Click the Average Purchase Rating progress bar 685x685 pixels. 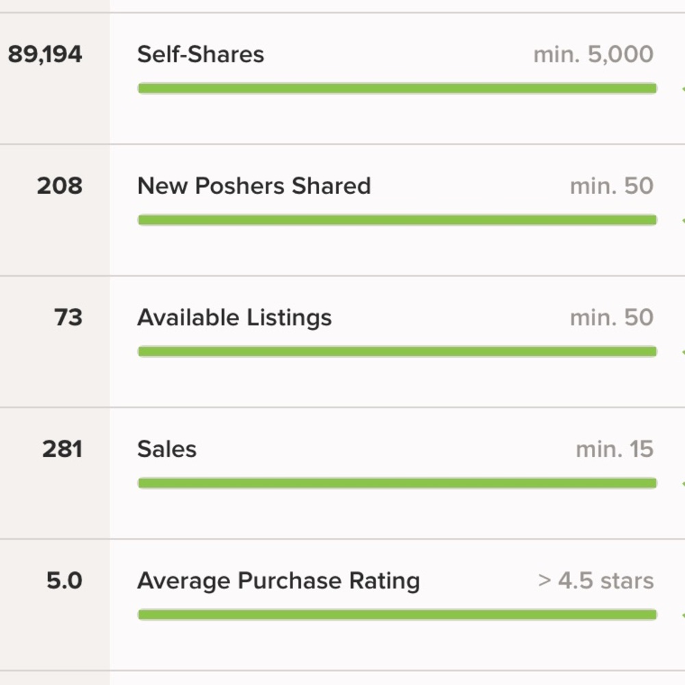click(397, 614)
